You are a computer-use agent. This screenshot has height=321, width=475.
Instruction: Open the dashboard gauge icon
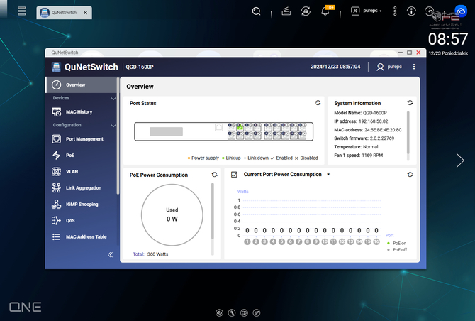(x=429, y=11)
